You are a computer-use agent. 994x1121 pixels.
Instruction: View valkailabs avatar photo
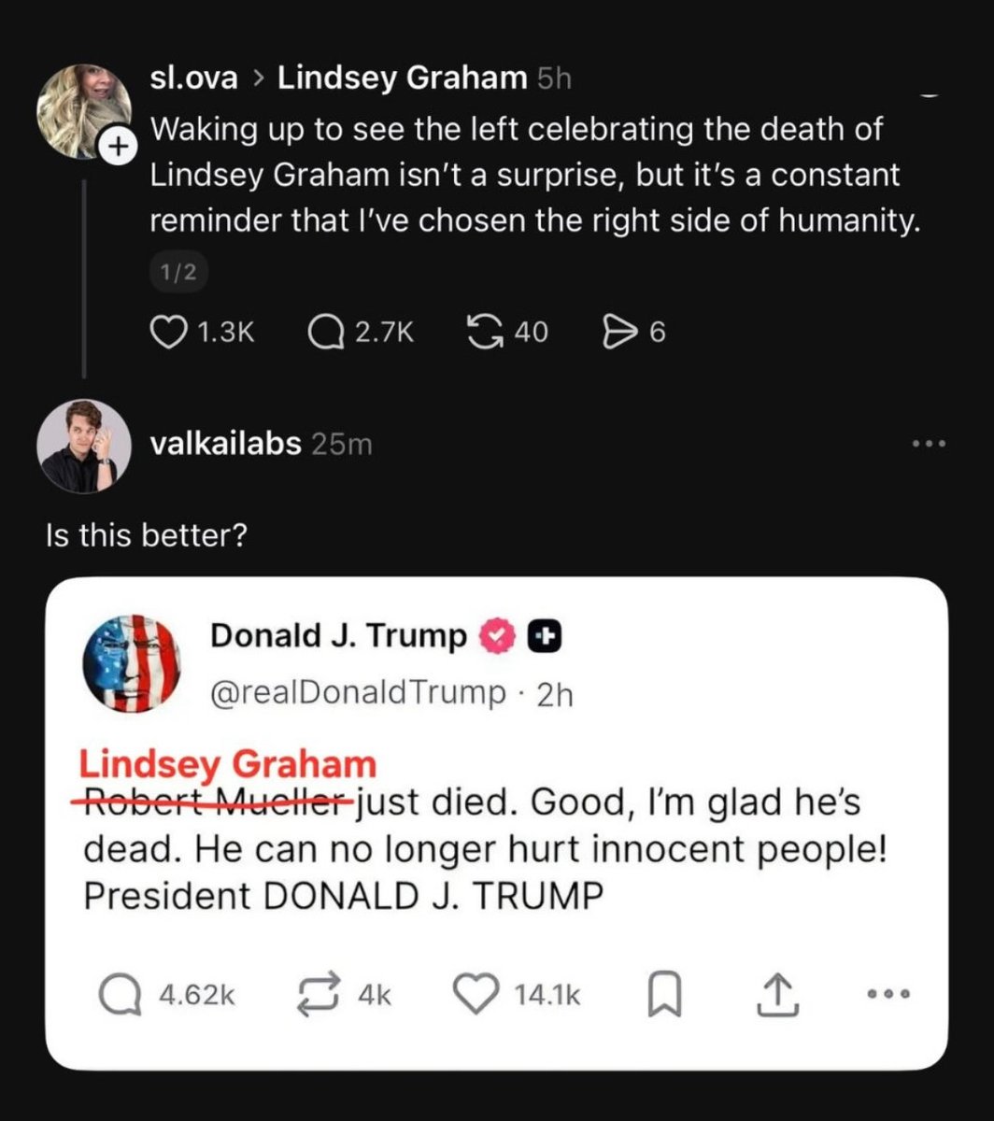click(84, 446)
